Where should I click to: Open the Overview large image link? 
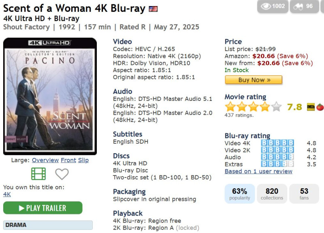45,160
